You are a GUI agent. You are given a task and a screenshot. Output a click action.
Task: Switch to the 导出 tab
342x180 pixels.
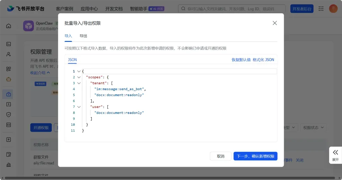click(83, 36)
